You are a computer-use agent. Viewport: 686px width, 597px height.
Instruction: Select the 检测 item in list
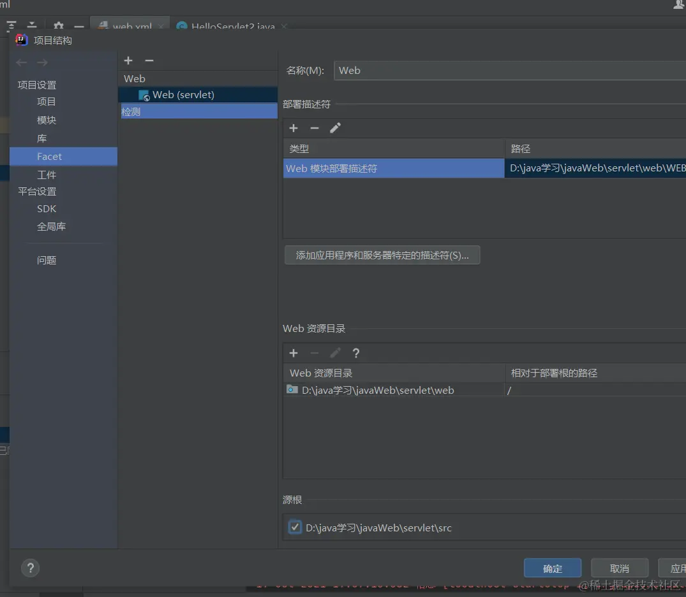pyautogui.click(x=199, y=111)
